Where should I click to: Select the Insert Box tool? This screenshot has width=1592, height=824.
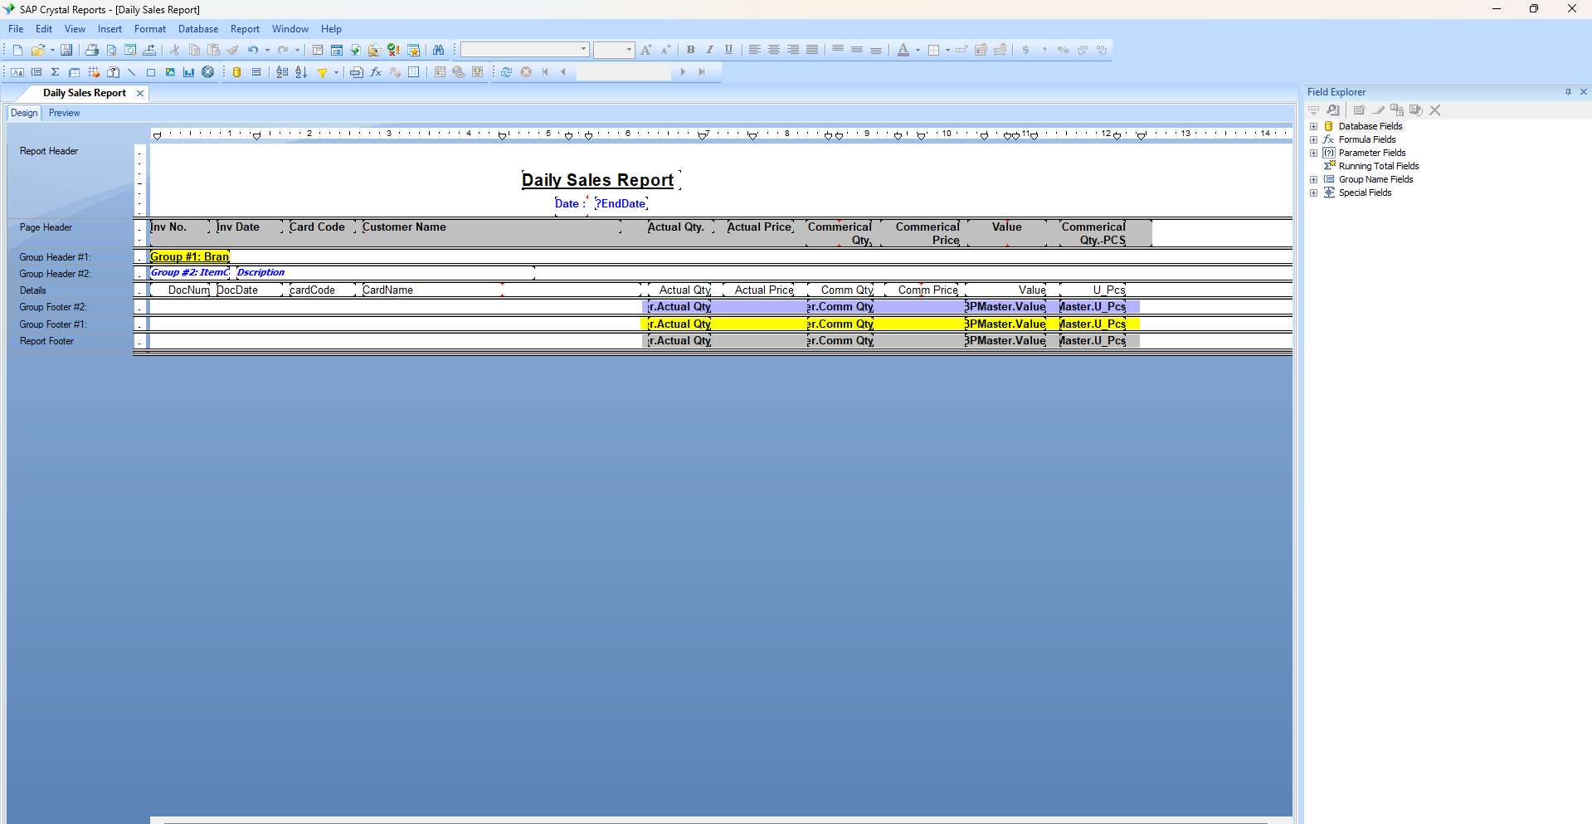[x=151, y=72]
